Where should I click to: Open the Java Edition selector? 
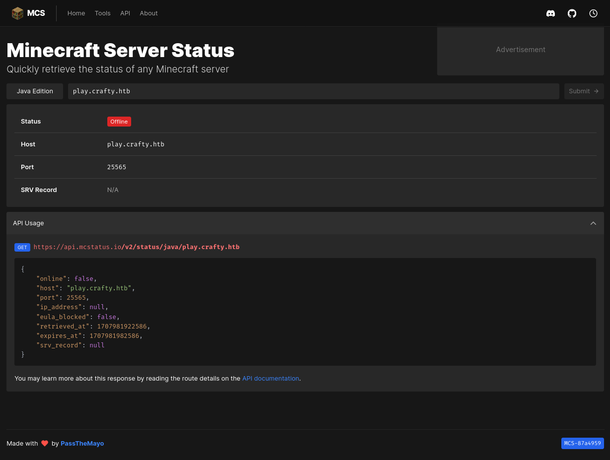pyautogui.click(x=35, y=91)
